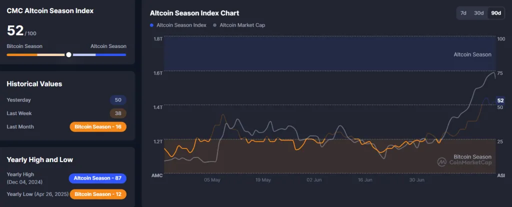Click the Altcoin Season - 87 badge
This screenshot has height=207, width=512.
(97, 178)
